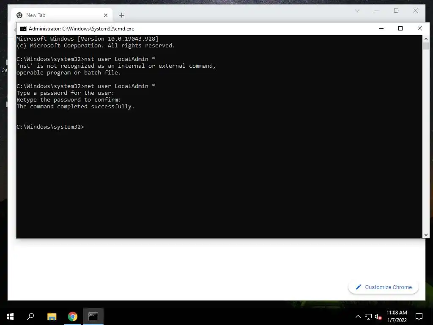This screenshot has height=325, width=433.
Task: Click 'The command completed successfully.' line
Action: pos(75,106)
